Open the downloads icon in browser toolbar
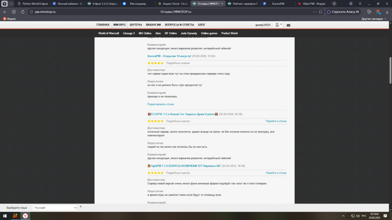 tap(387, 12)
